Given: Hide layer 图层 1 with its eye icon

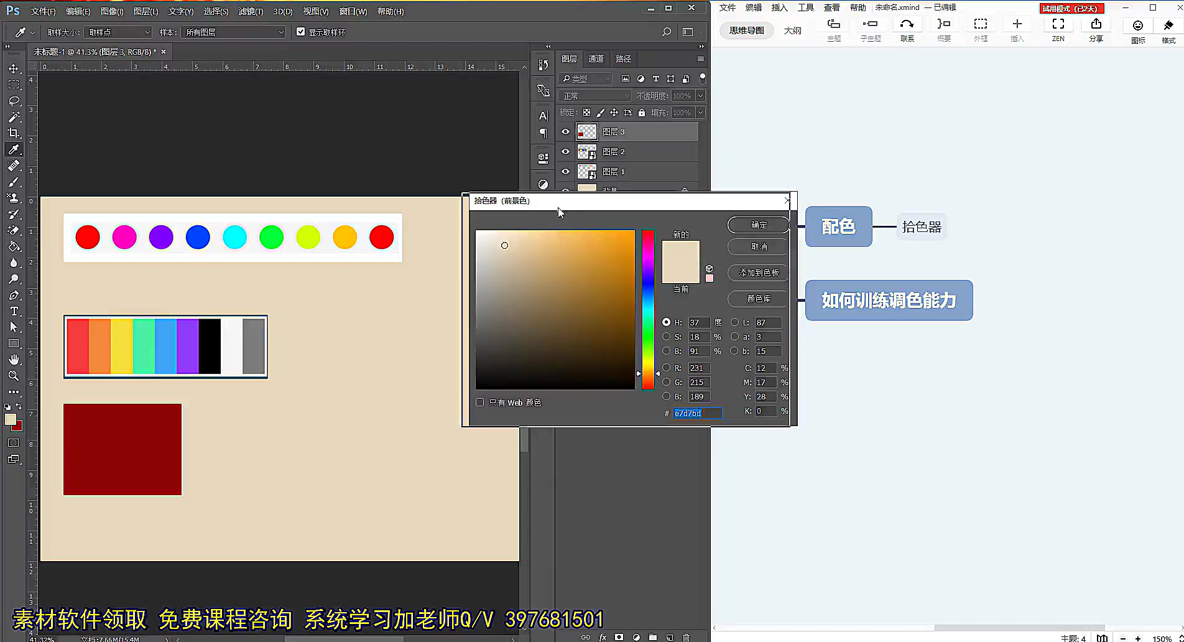Looking at the screenshot, I should (x=565, y=172).
